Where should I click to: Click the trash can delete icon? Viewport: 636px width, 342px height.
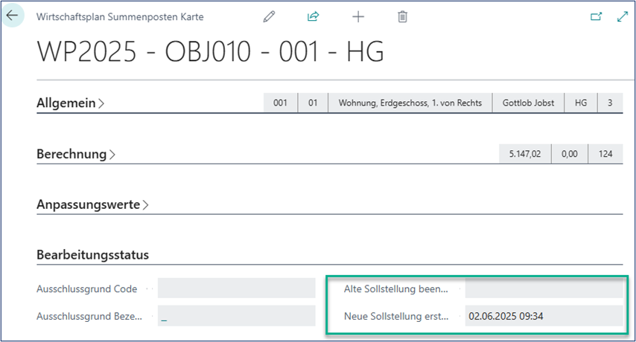pyautogui.click(x=402, y=16)
